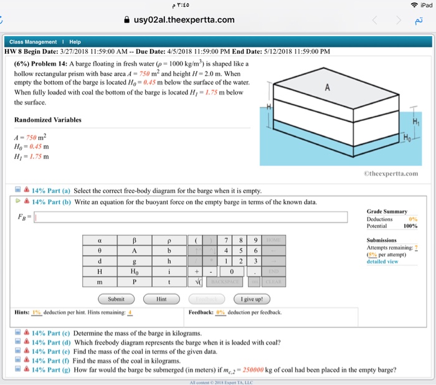Click attempts remaining number 7

pyautogui.click(x=416, y=247)
